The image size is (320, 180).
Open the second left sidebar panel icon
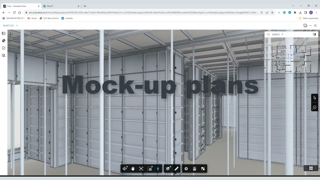point(3,41)
